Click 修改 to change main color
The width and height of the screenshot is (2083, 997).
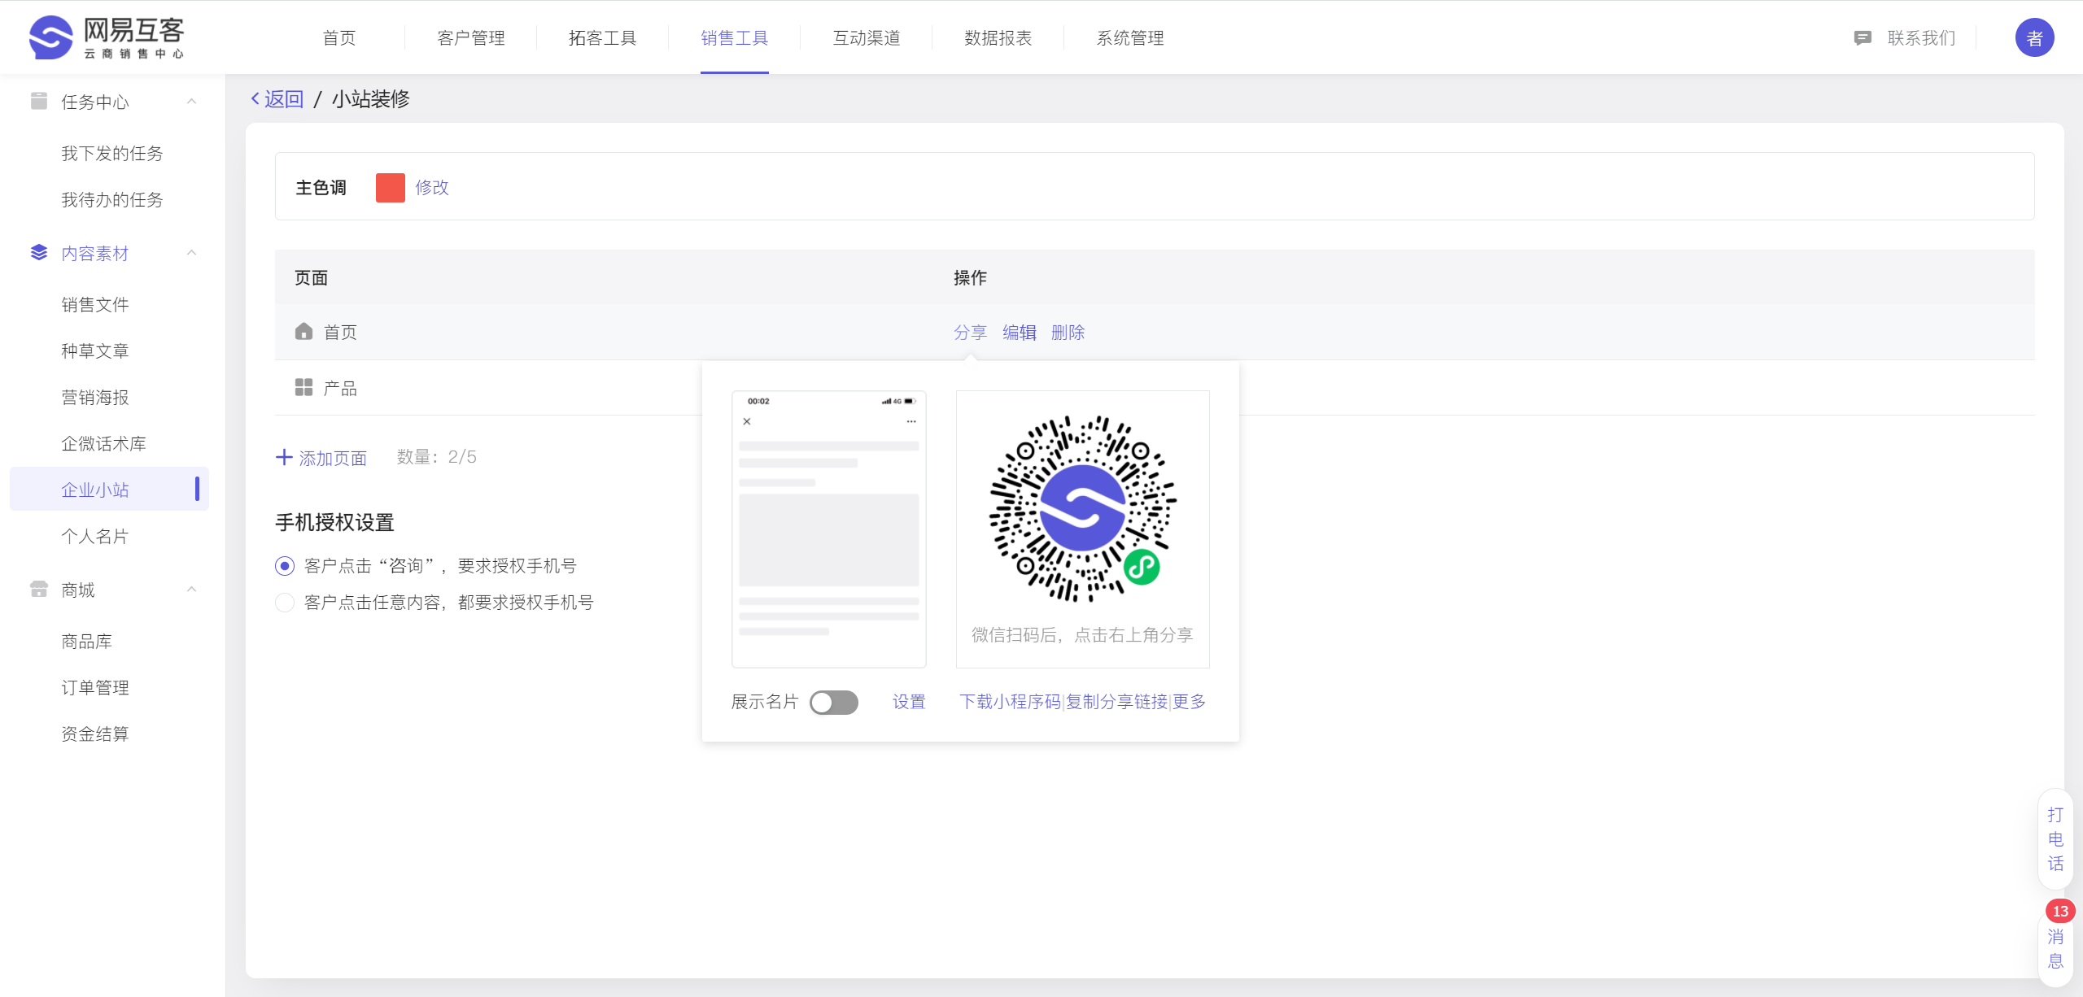432,187
